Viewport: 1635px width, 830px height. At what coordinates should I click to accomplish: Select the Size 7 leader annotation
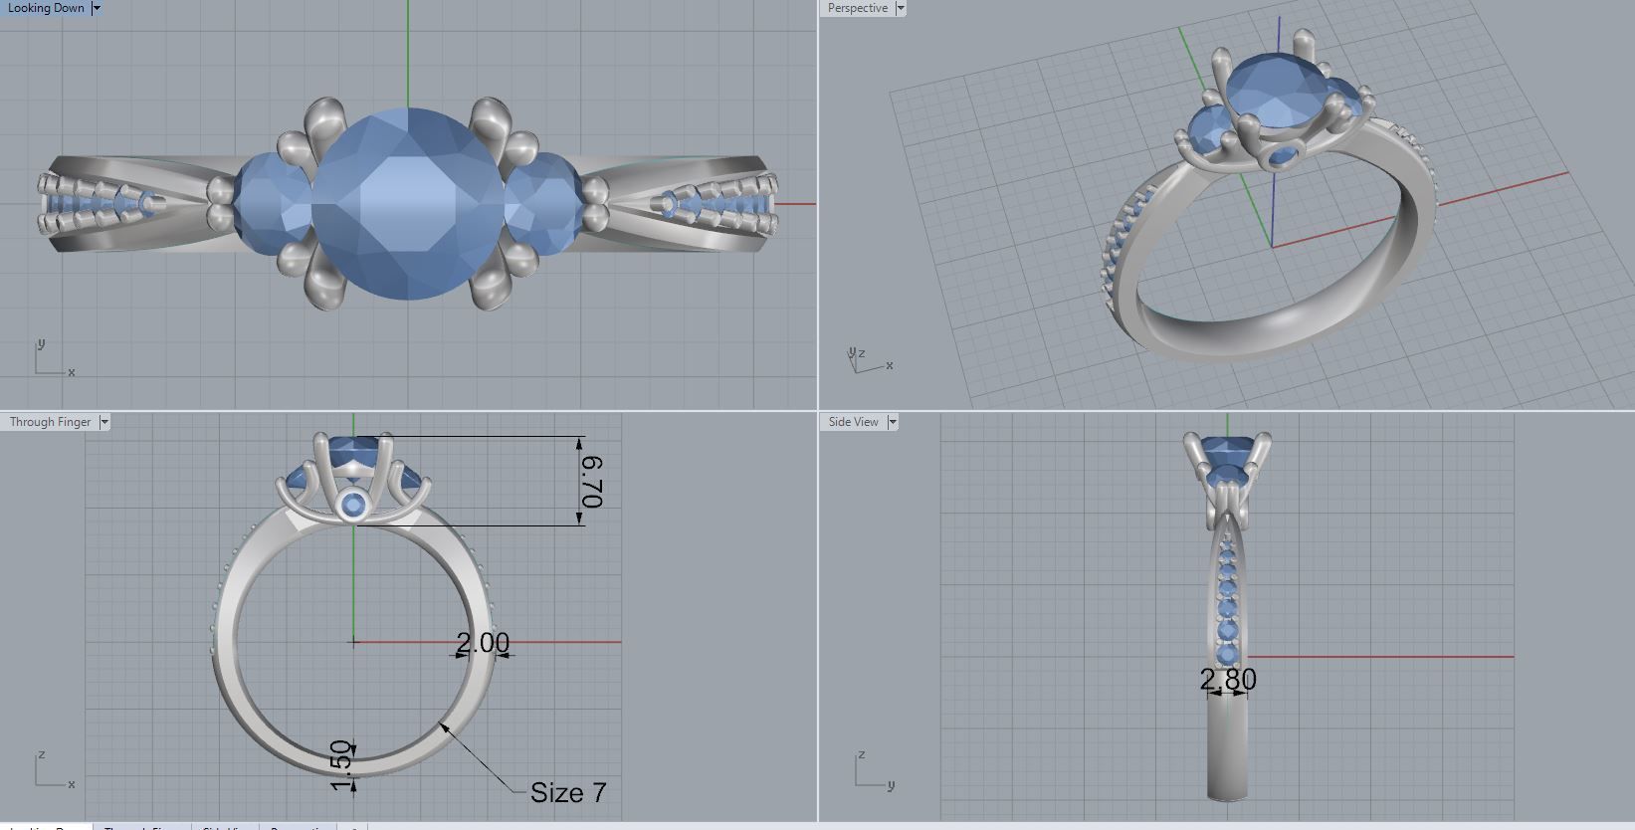point(568,792)
